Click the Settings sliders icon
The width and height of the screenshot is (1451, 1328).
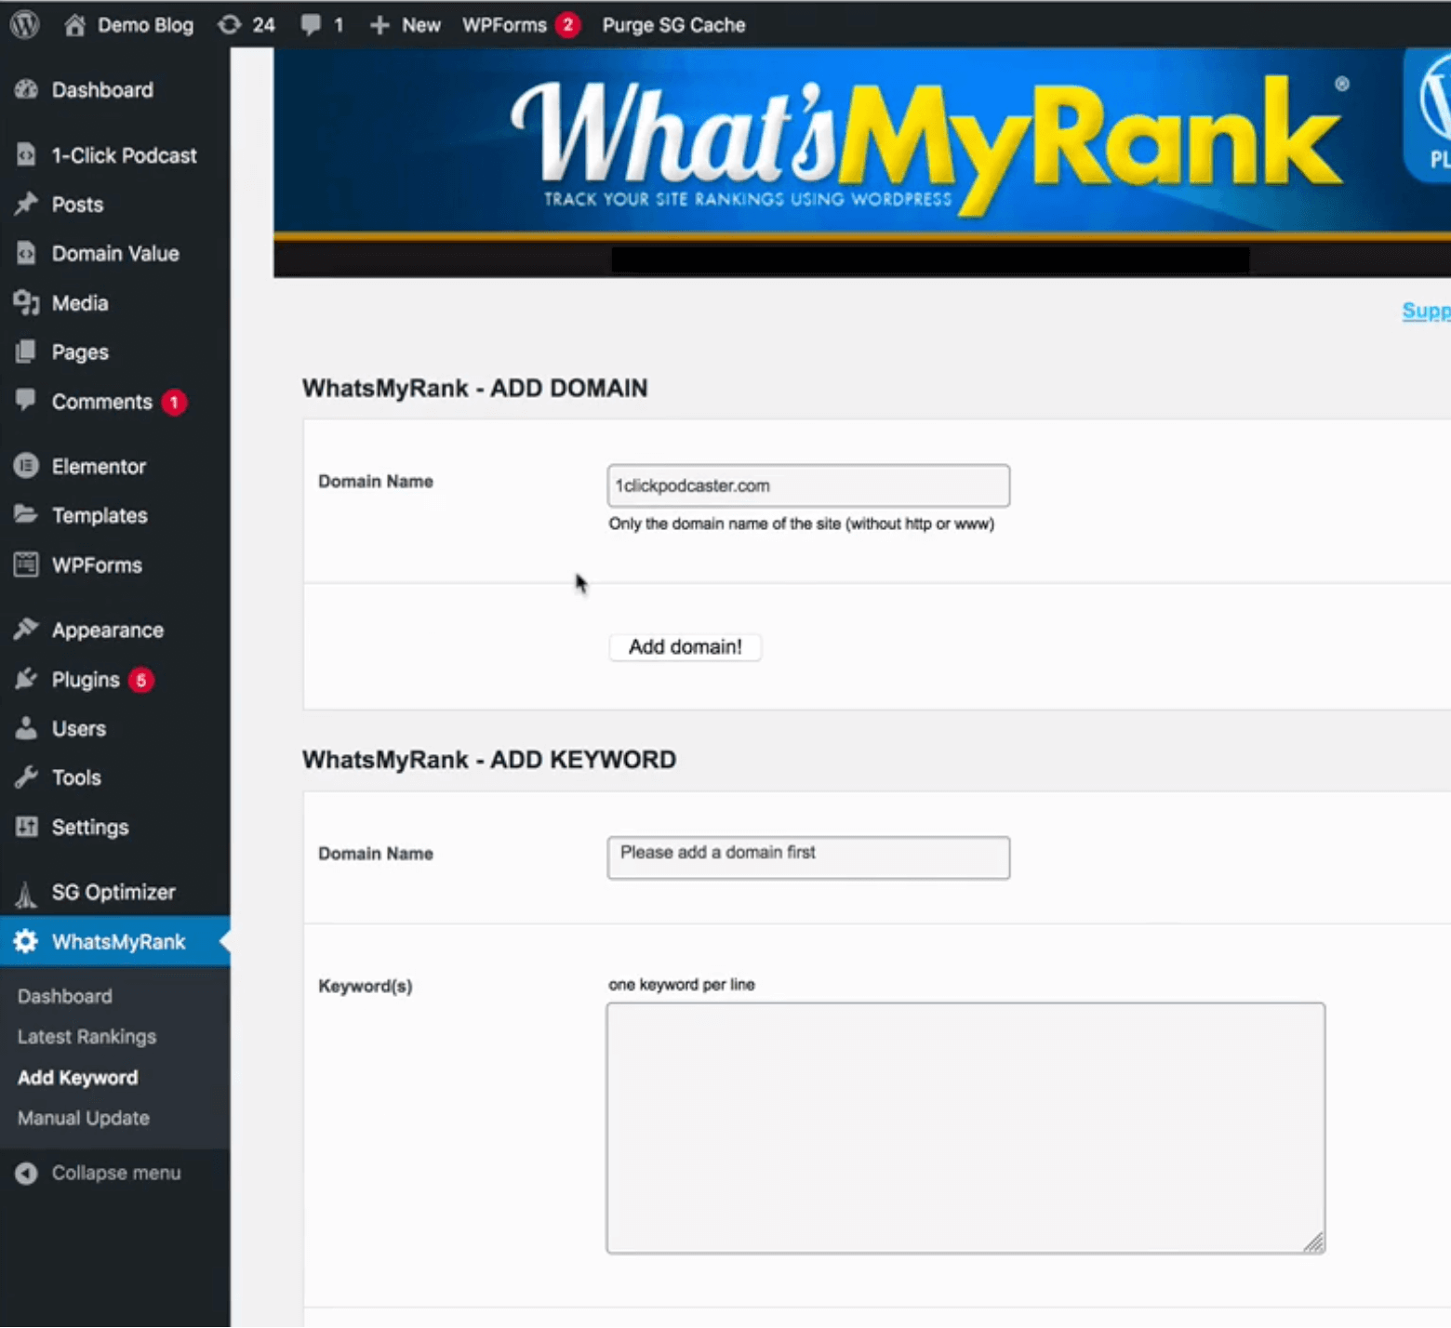click(x=26, y=827)
